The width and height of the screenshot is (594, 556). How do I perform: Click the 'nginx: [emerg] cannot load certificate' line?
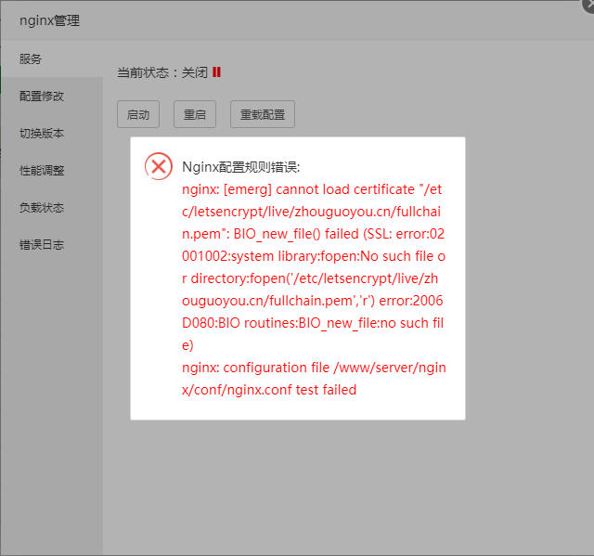pyautogui.click(x=312, y=189)
